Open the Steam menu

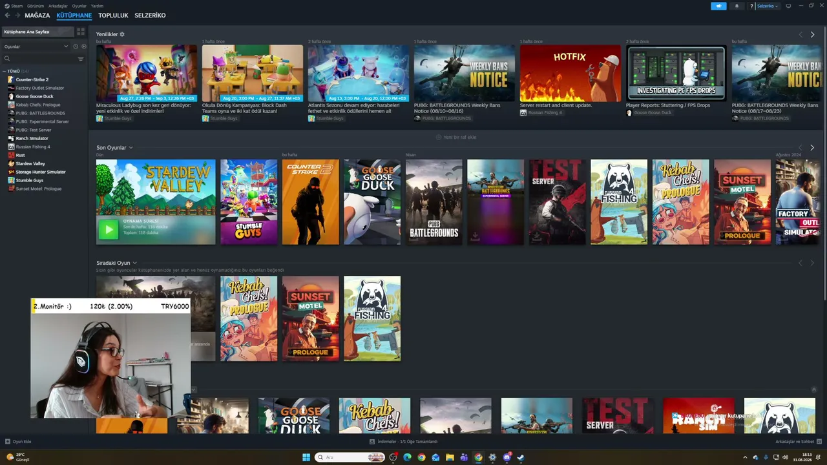[x=17, y=6]
